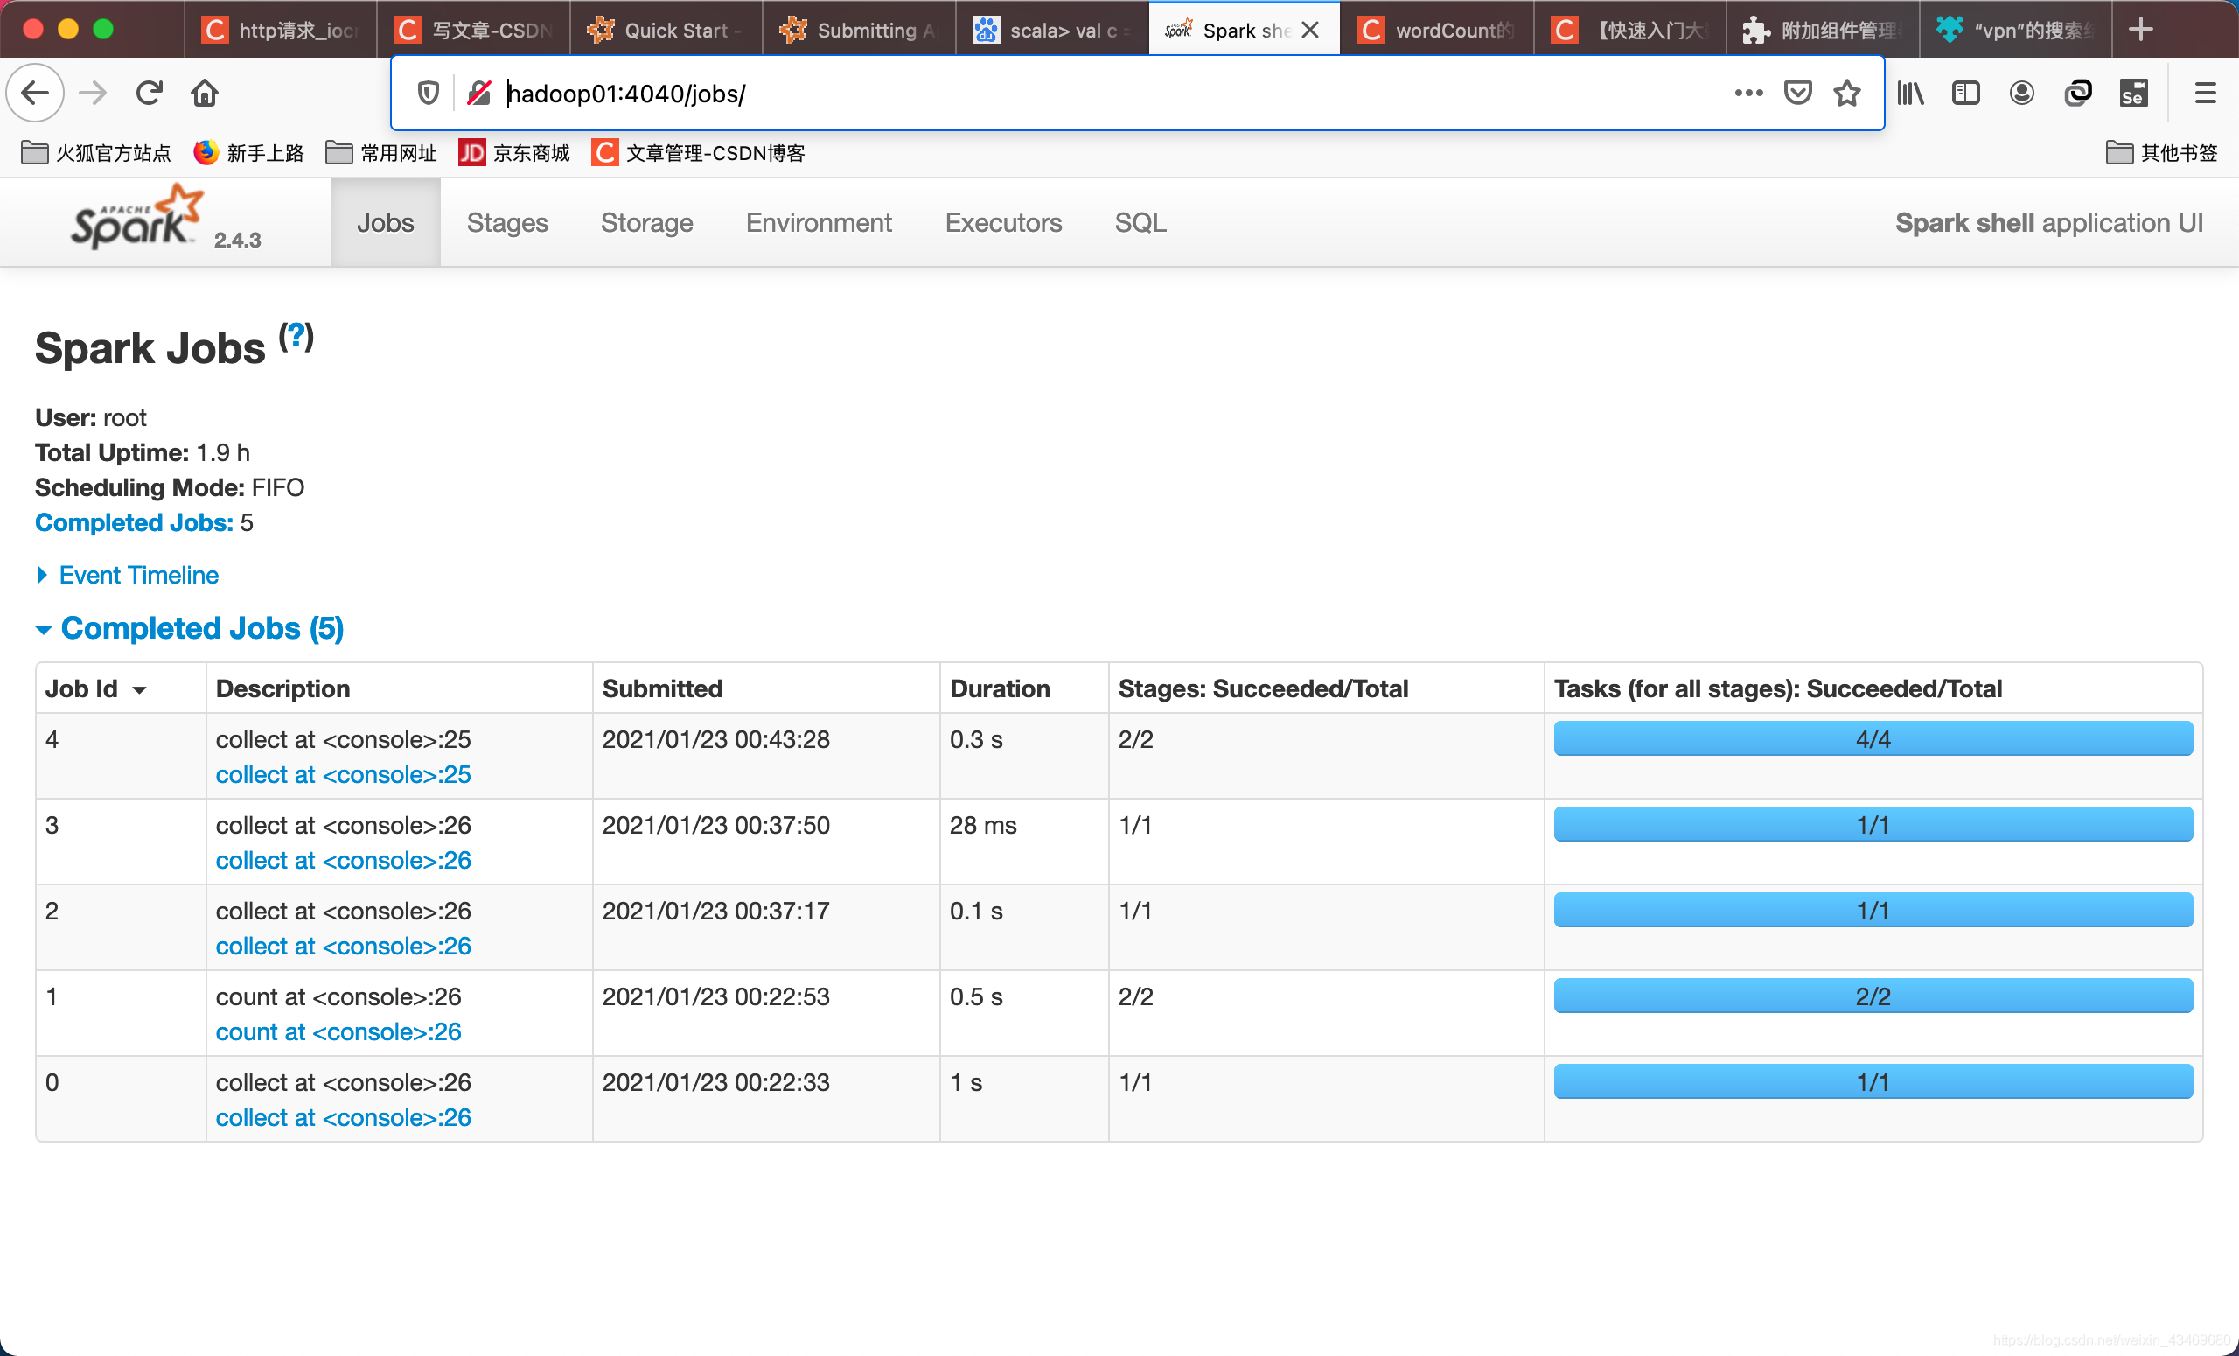Click the 28 ms duration cell
This screenshot has height=1356, width=2239.
pyautogui.click(x=1024, y=842)
